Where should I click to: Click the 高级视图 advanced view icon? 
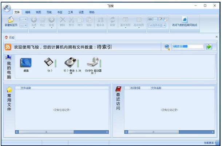coord(139,20)
